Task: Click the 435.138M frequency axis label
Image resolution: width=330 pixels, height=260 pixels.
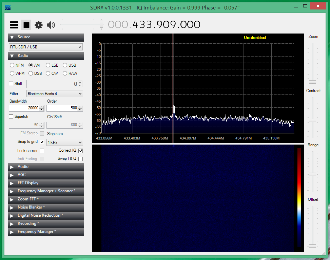Action: pyautogui.click(x=271, y=138)
